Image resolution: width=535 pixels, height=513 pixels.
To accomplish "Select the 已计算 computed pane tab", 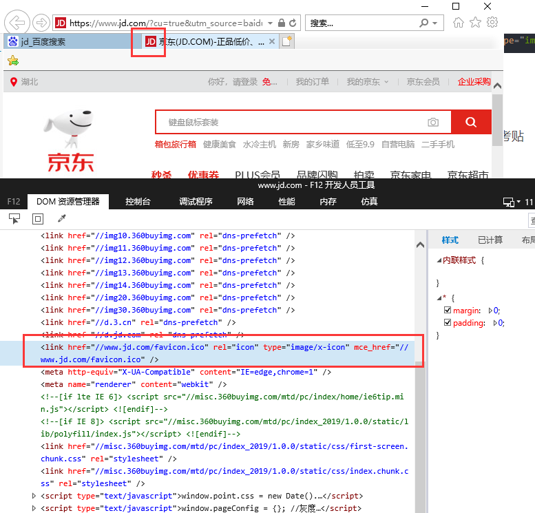I will click(x=490, y=240).
